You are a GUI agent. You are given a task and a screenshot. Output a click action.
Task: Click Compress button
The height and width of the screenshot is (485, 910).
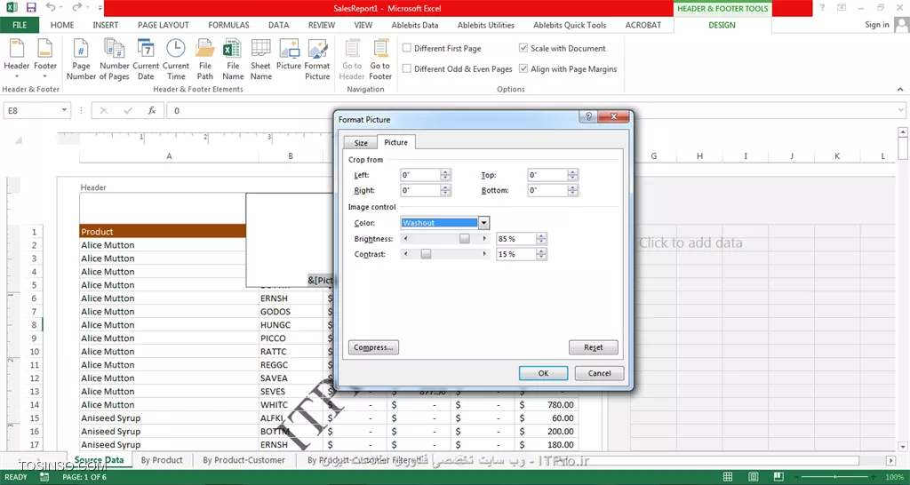click(373, 347)
